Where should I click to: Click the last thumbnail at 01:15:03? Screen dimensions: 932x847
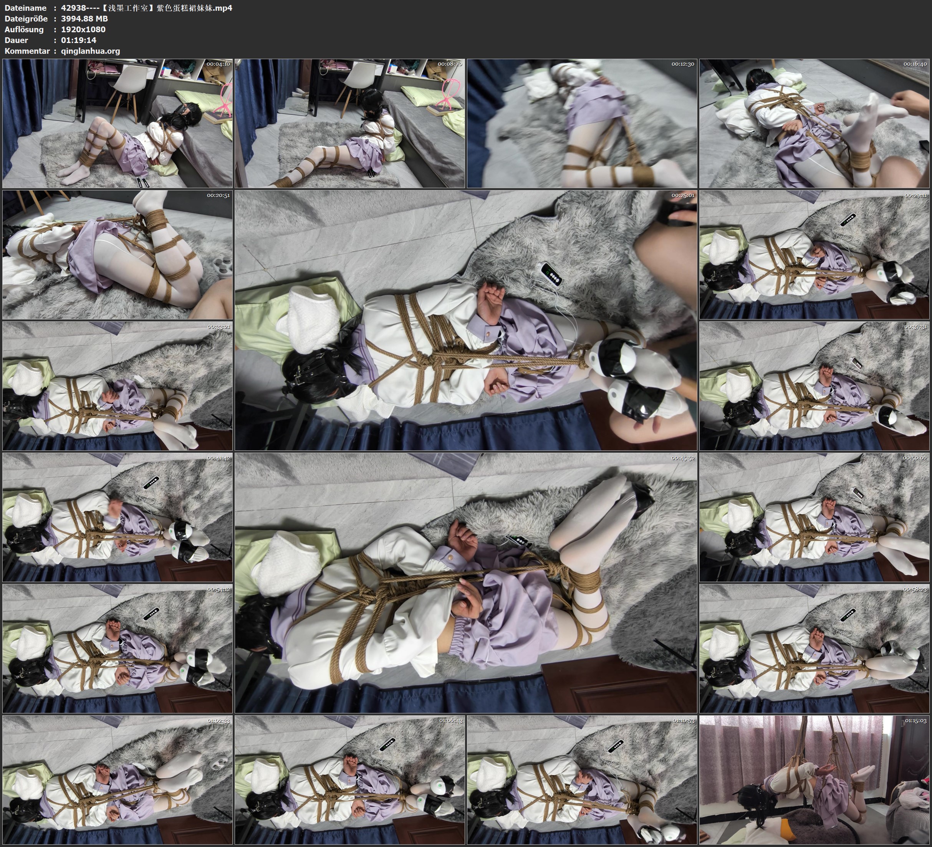(x=814, y=780)
